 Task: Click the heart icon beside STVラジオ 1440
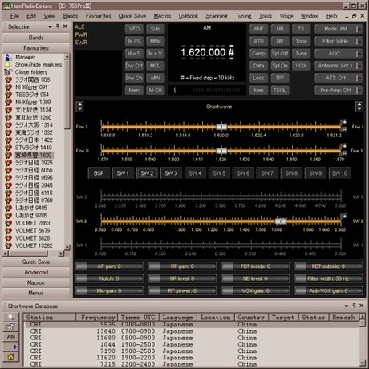tap(8, 148)
